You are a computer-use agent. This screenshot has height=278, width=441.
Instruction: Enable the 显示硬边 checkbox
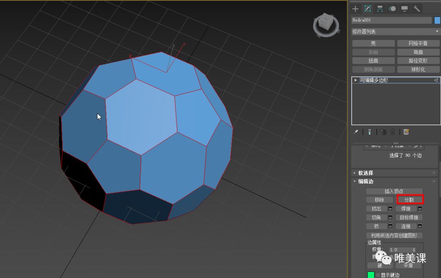point(378,274)
